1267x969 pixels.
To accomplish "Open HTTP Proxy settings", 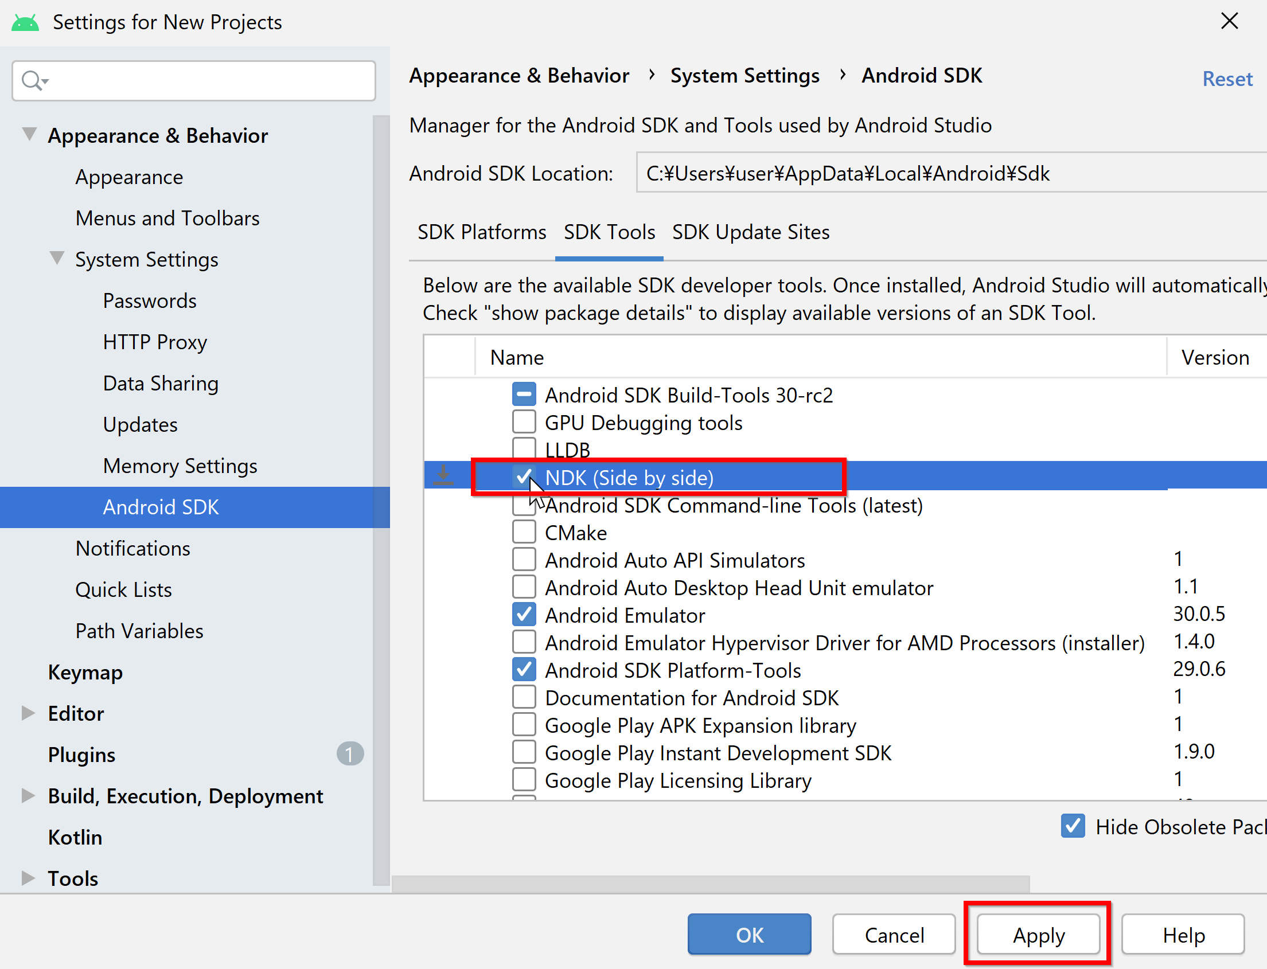I will click(155, 342).
